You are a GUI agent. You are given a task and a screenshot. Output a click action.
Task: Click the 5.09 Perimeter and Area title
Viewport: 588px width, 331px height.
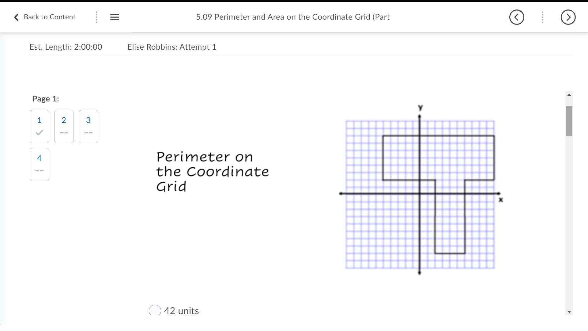[x=293, y=17]
